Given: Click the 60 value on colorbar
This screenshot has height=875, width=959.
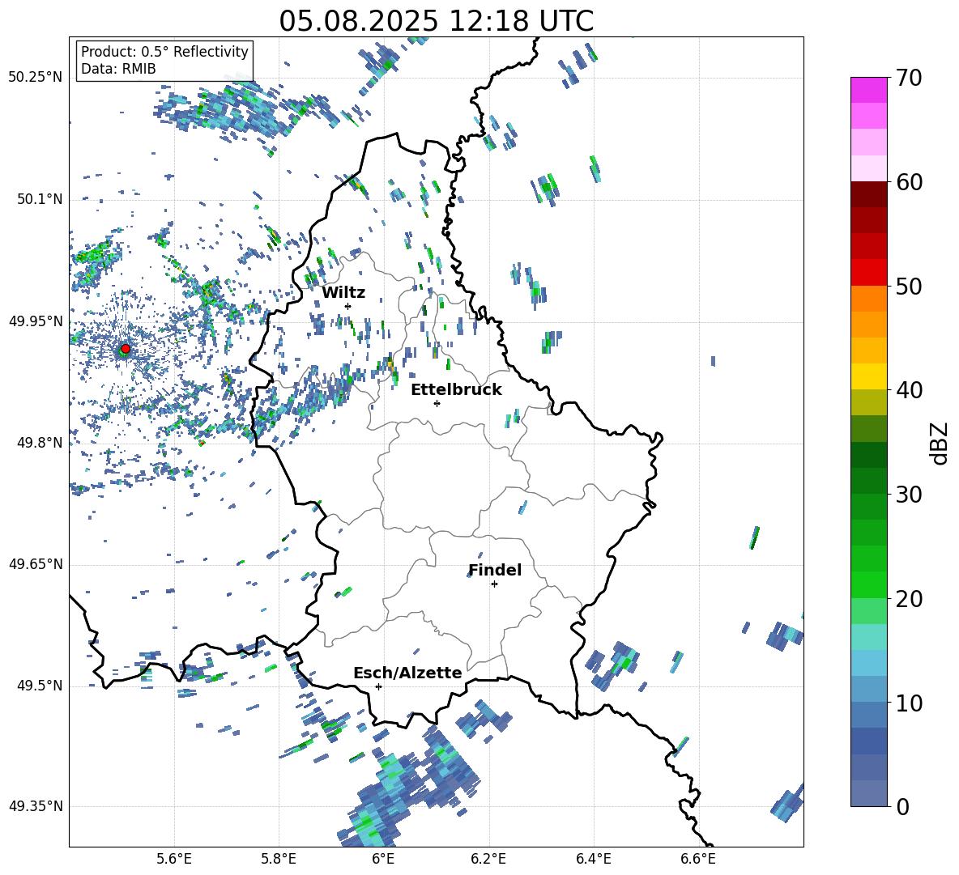Looking at the screenshot, I should (909, 182).
